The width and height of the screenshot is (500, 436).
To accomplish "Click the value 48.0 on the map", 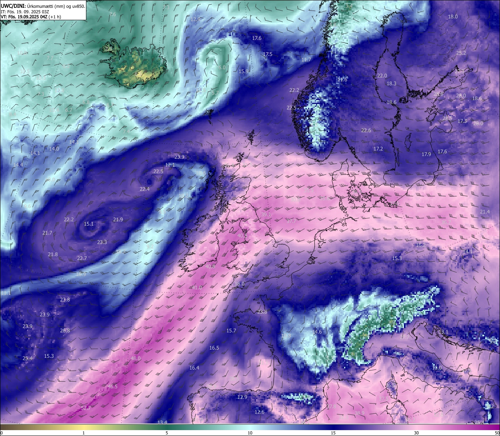I will pyautogui.click(x=136, y=358).
